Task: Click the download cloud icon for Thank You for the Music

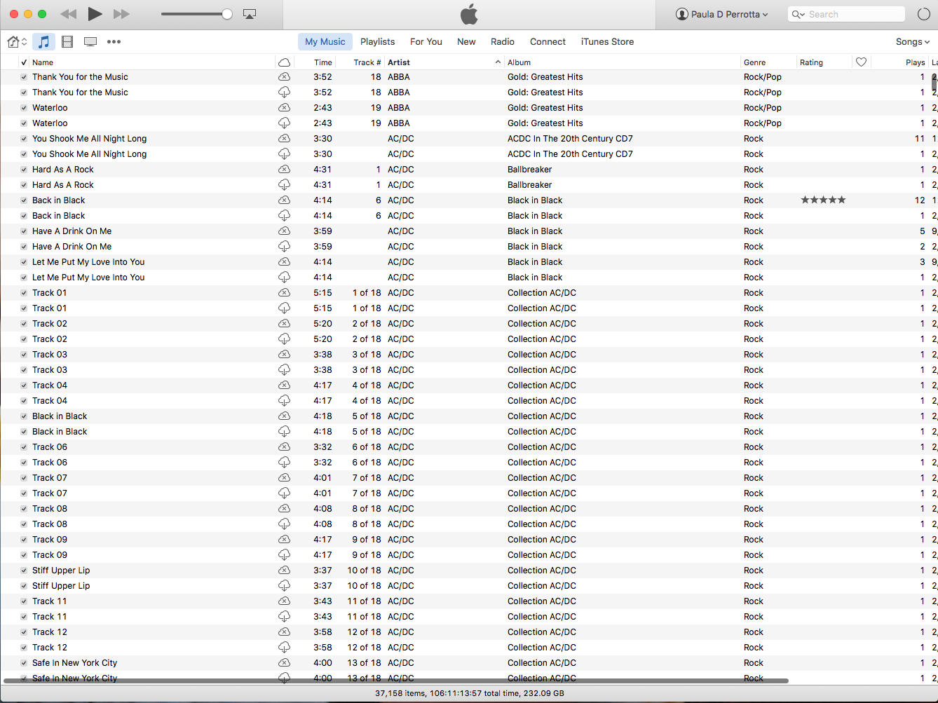Action: (x=284, y=93)
